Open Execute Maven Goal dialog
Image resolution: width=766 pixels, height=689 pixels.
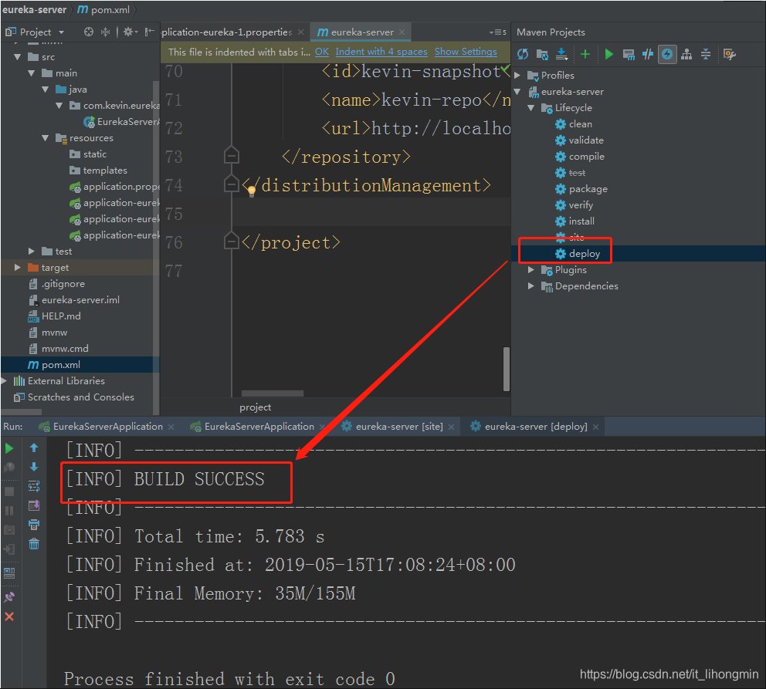pyautogui.click(x=629, y=54)
